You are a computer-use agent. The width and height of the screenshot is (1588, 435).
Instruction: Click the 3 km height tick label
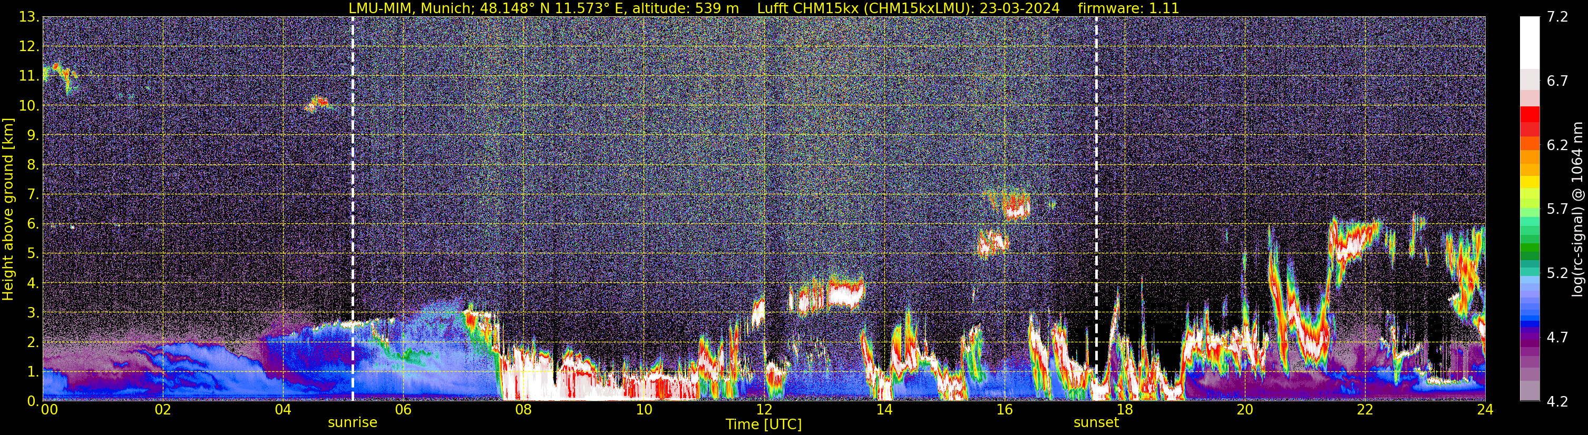(x=33, y=313)
